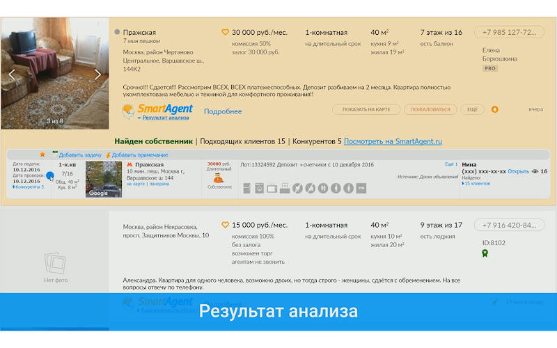Image resolution: width=557 pixels, height=348 pixels.
Task: Click the no-pets icon
Action: 298,188
